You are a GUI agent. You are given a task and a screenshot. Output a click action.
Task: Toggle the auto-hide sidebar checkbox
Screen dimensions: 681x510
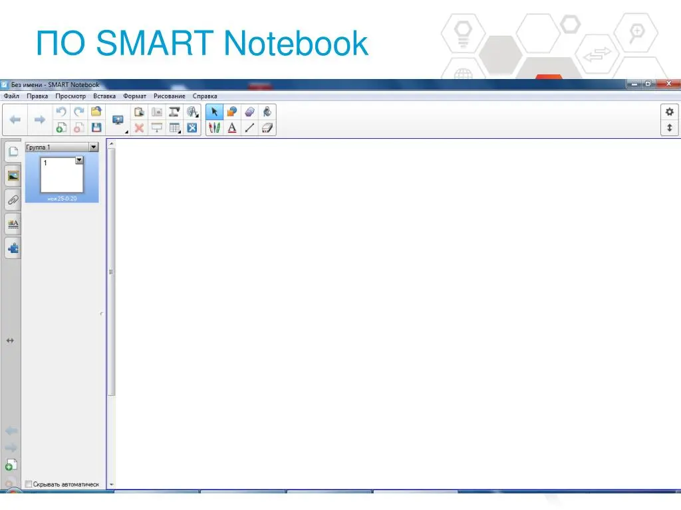pos(29,484)
